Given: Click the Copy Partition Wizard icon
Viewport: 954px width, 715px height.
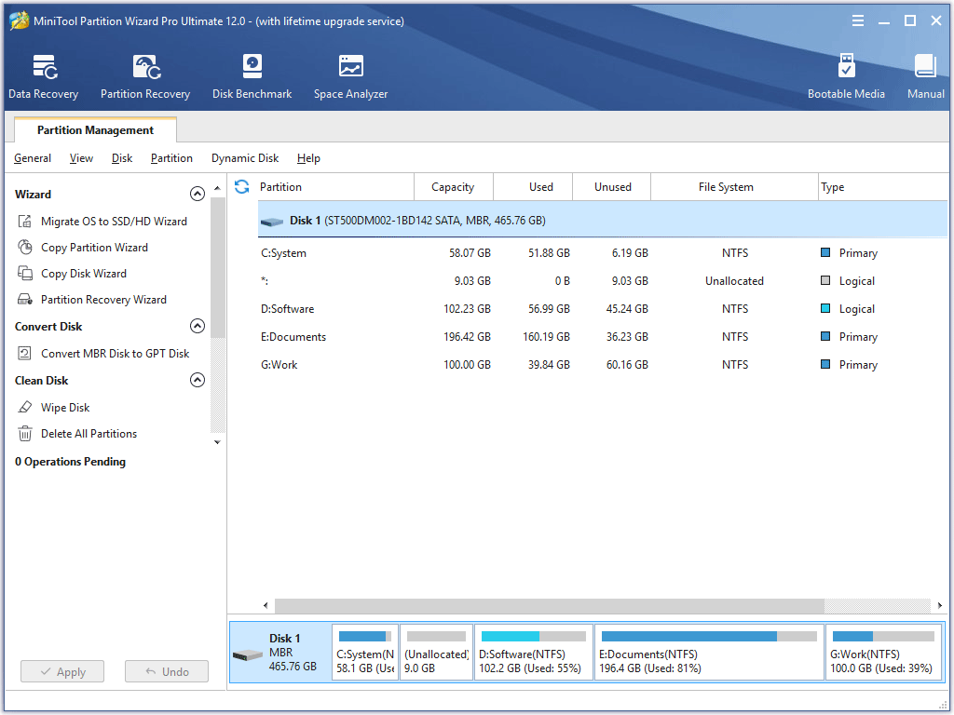Looking at the screenshot, I should click(x=25, y=248).
